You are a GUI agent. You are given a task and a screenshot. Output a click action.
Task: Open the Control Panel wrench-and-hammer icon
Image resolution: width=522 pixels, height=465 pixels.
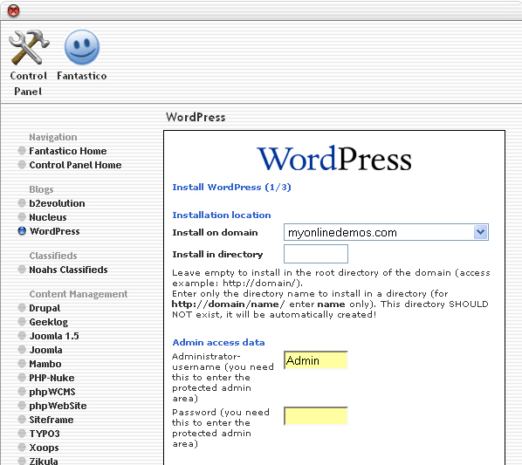[x=29, y=47]
